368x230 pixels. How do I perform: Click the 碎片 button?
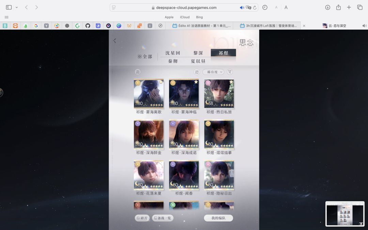pyautogui.click(x=142, y=218)
